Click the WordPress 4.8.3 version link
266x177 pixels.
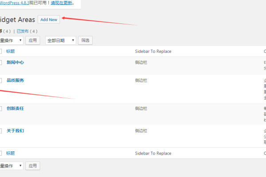tap(16, 3)
